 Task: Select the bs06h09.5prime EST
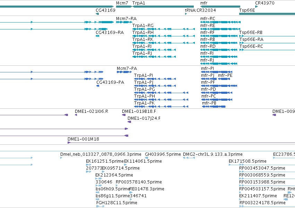[97, 192]
